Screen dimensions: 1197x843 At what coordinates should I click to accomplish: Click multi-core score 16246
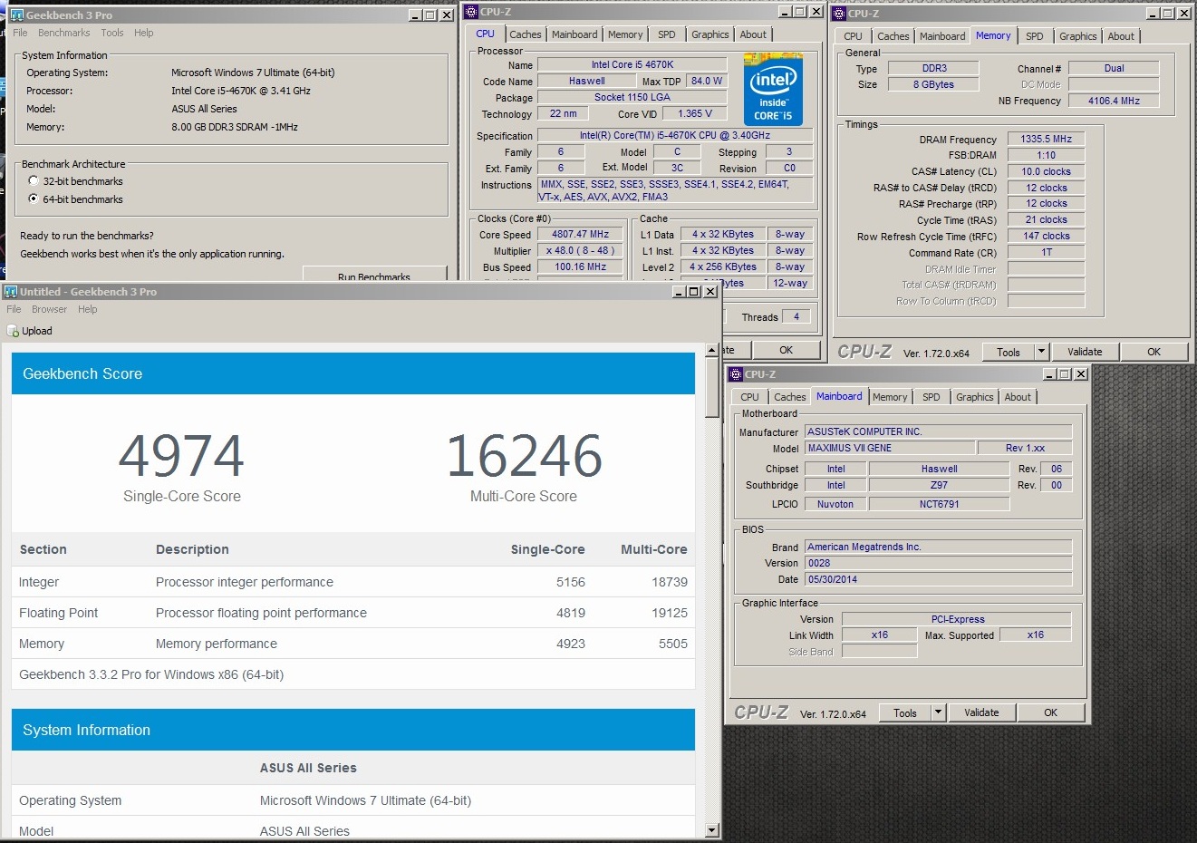(524, 455)
